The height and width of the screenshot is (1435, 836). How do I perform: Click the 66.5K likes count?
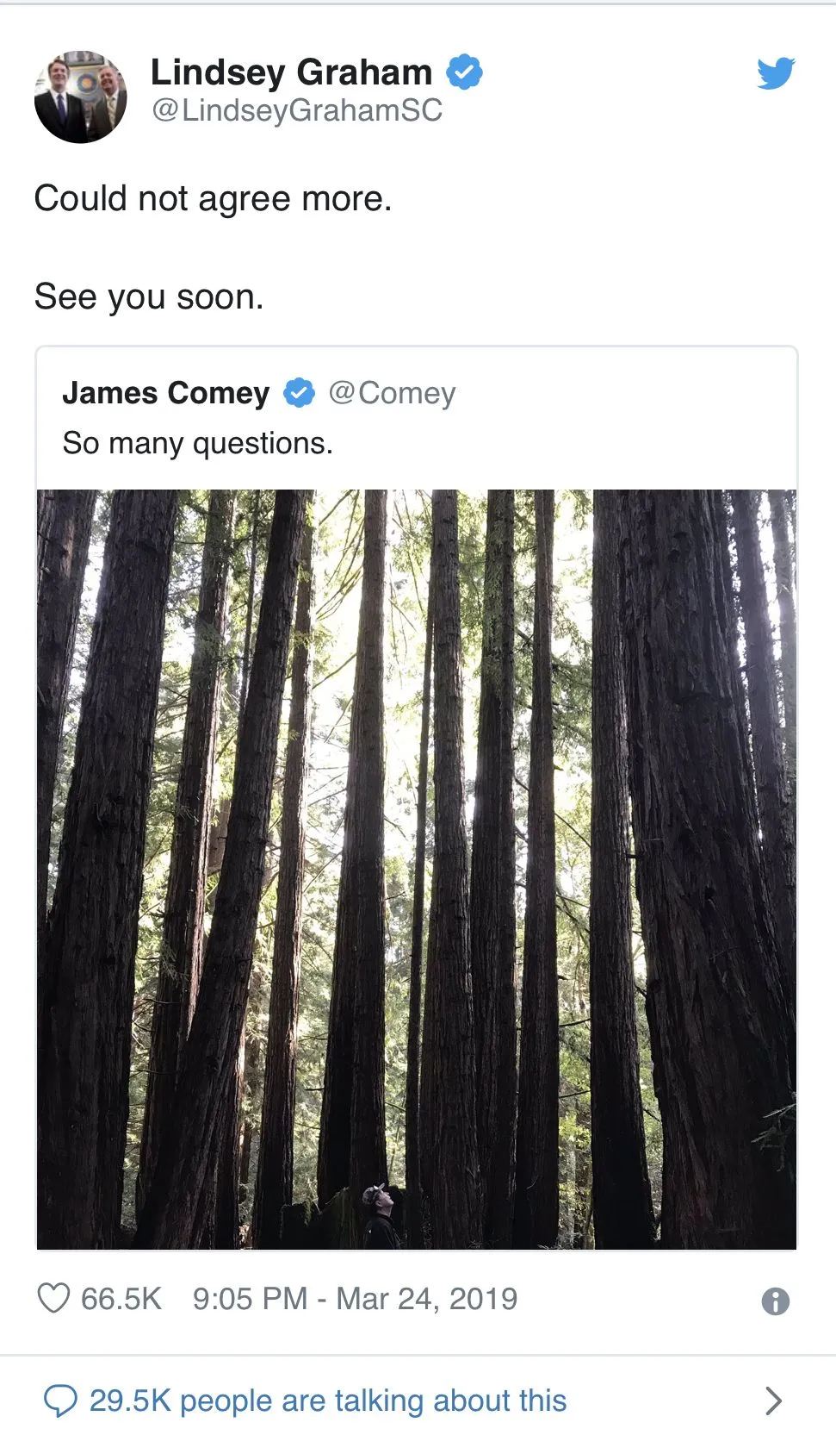tap(121, 1299)
